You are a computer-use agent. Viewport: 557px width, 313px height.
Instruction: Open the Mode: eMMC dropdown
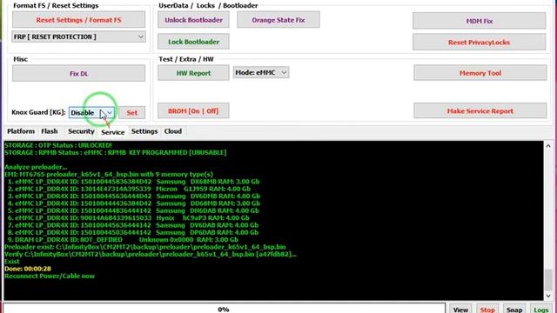pos(261,72)
